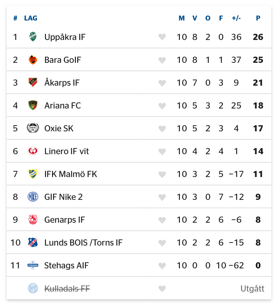The image size is (278, 306).
Task: Sort table by P points column
Action: click(x=258, y=18)
